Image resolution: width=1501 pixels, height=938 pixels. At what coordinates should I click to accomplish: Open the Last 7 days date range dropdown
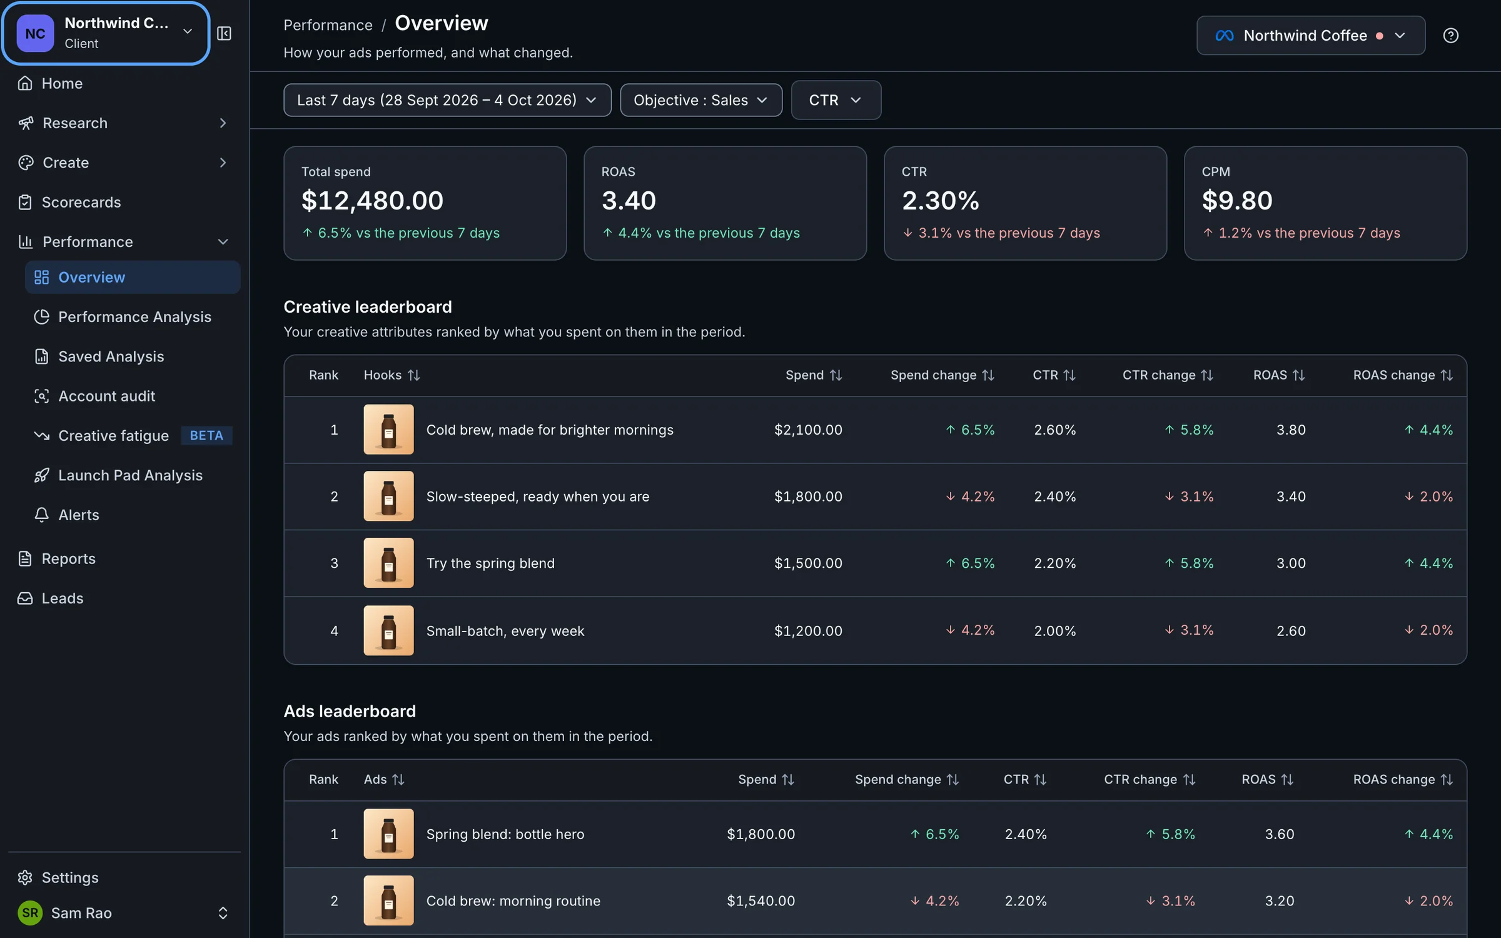pos(447,100)
